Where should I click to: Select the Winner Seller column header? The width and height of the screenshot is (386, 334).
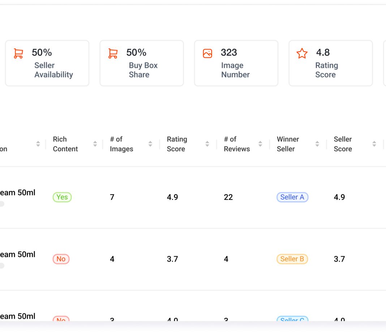[288, 144]
